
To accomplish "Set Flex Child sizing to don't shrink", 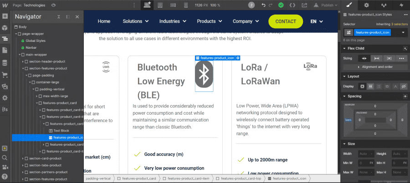I will coord(389,59).
